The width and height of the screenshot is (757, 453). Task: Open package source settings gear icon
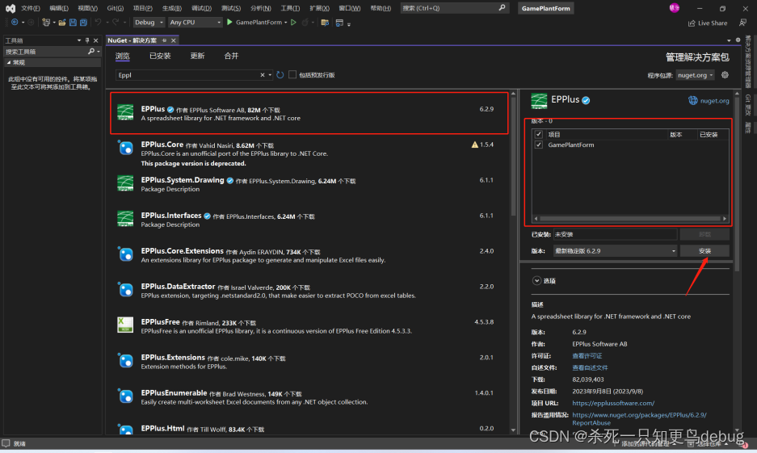tap(725, 75)
